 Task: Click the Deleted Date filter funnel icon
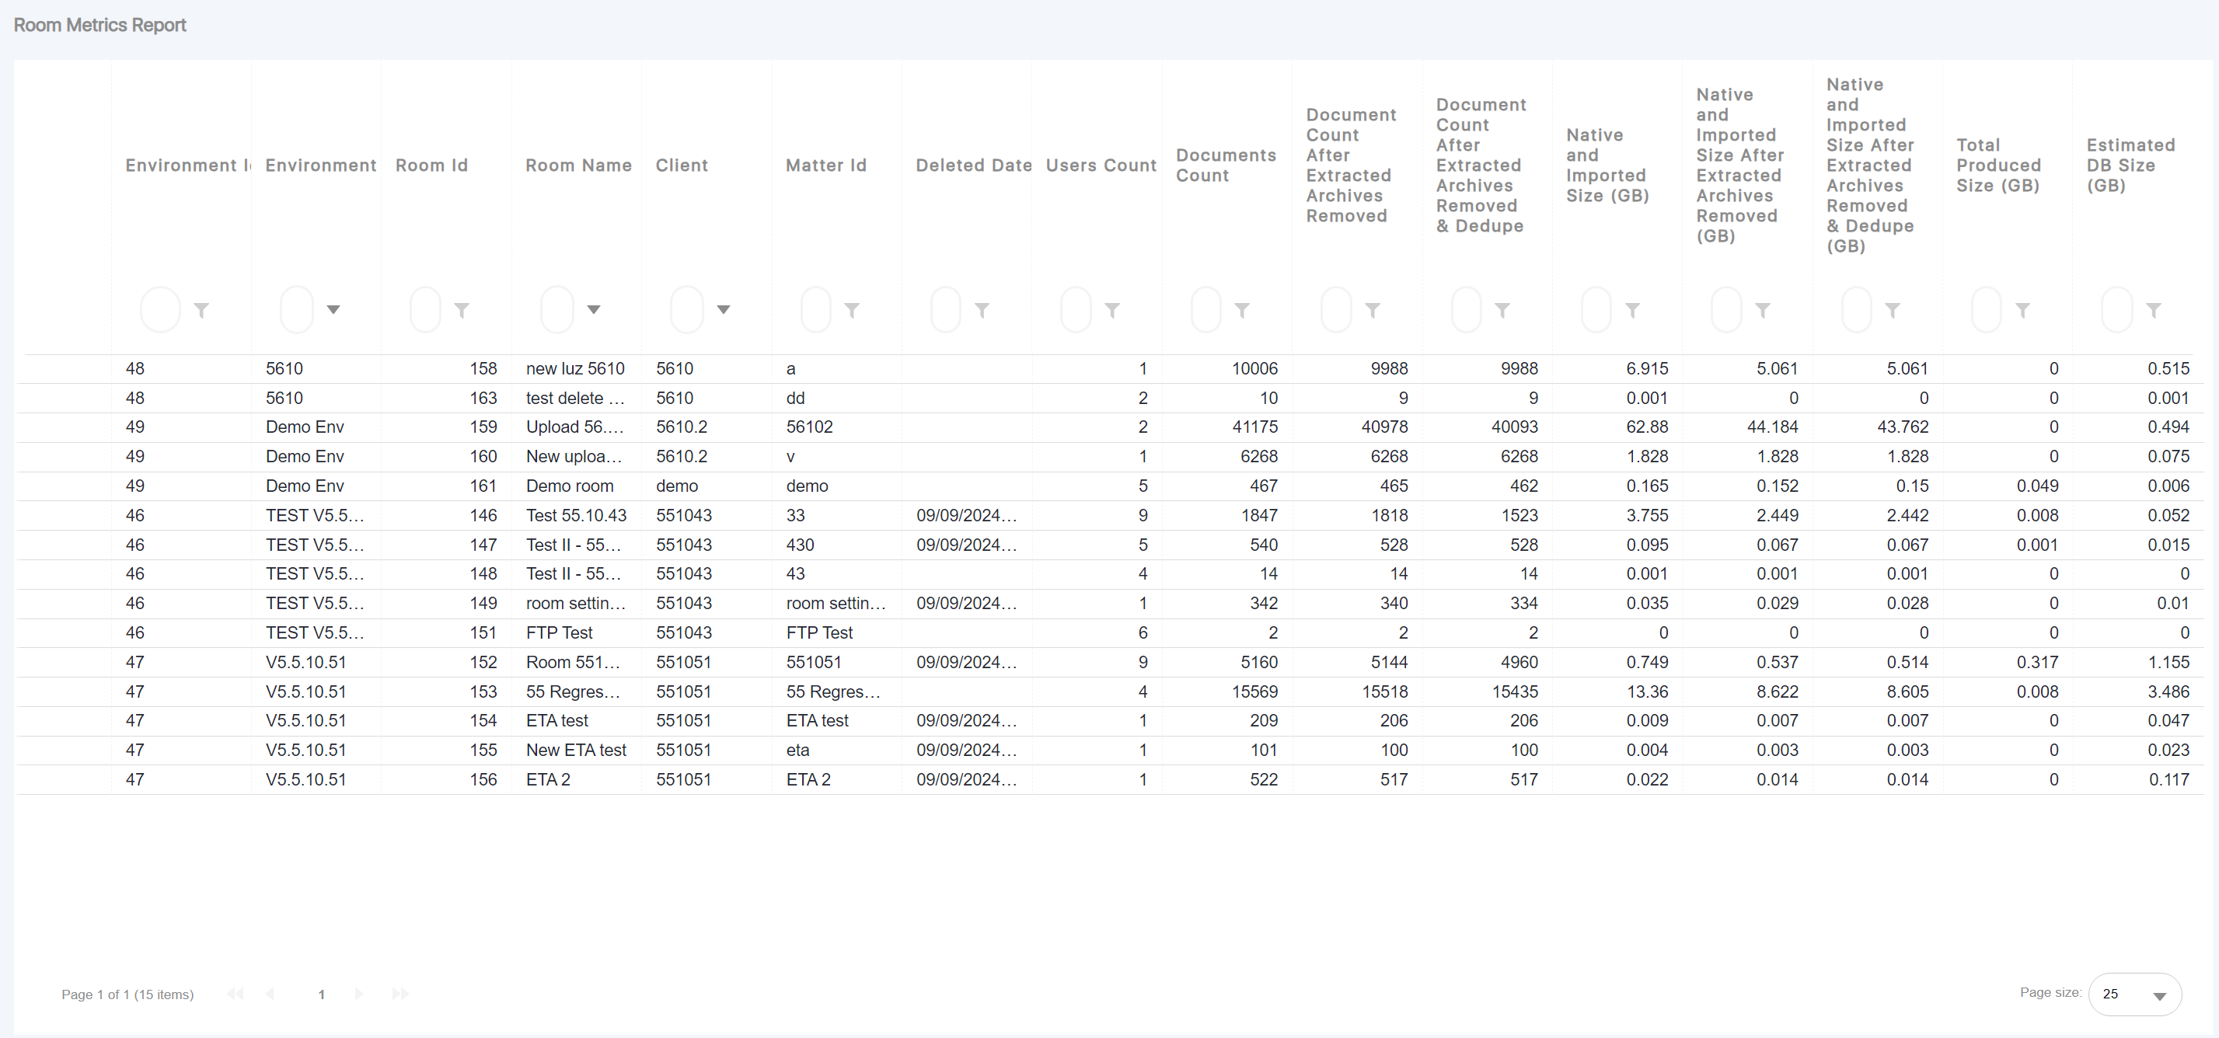[982, 310]
